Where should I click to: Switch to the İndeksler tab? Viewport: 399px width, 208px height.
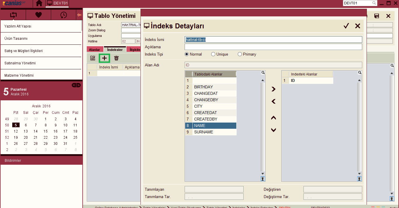pyautogui.click(x=115, y=50)
